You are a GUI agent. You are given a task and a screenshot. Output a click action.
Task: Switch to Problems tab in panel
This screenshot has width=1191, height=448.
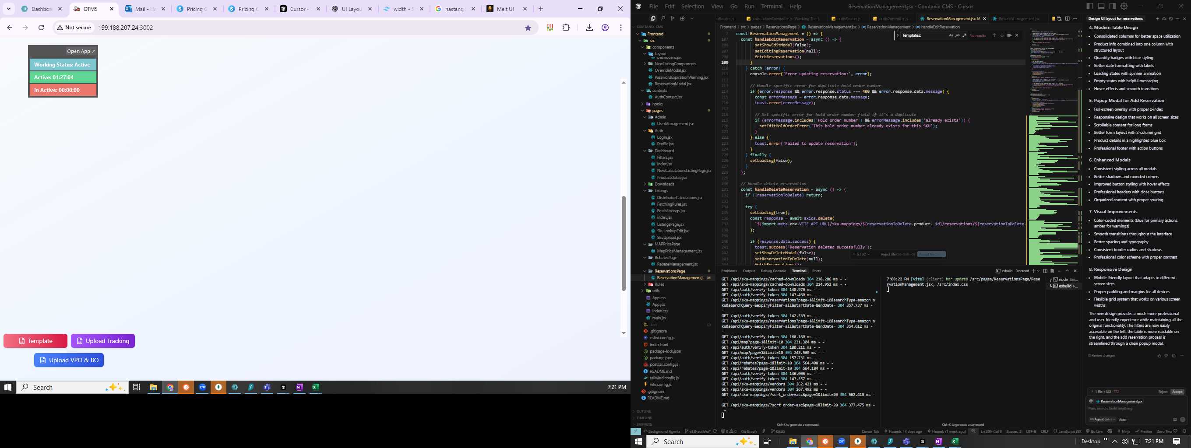coord(729,271)
